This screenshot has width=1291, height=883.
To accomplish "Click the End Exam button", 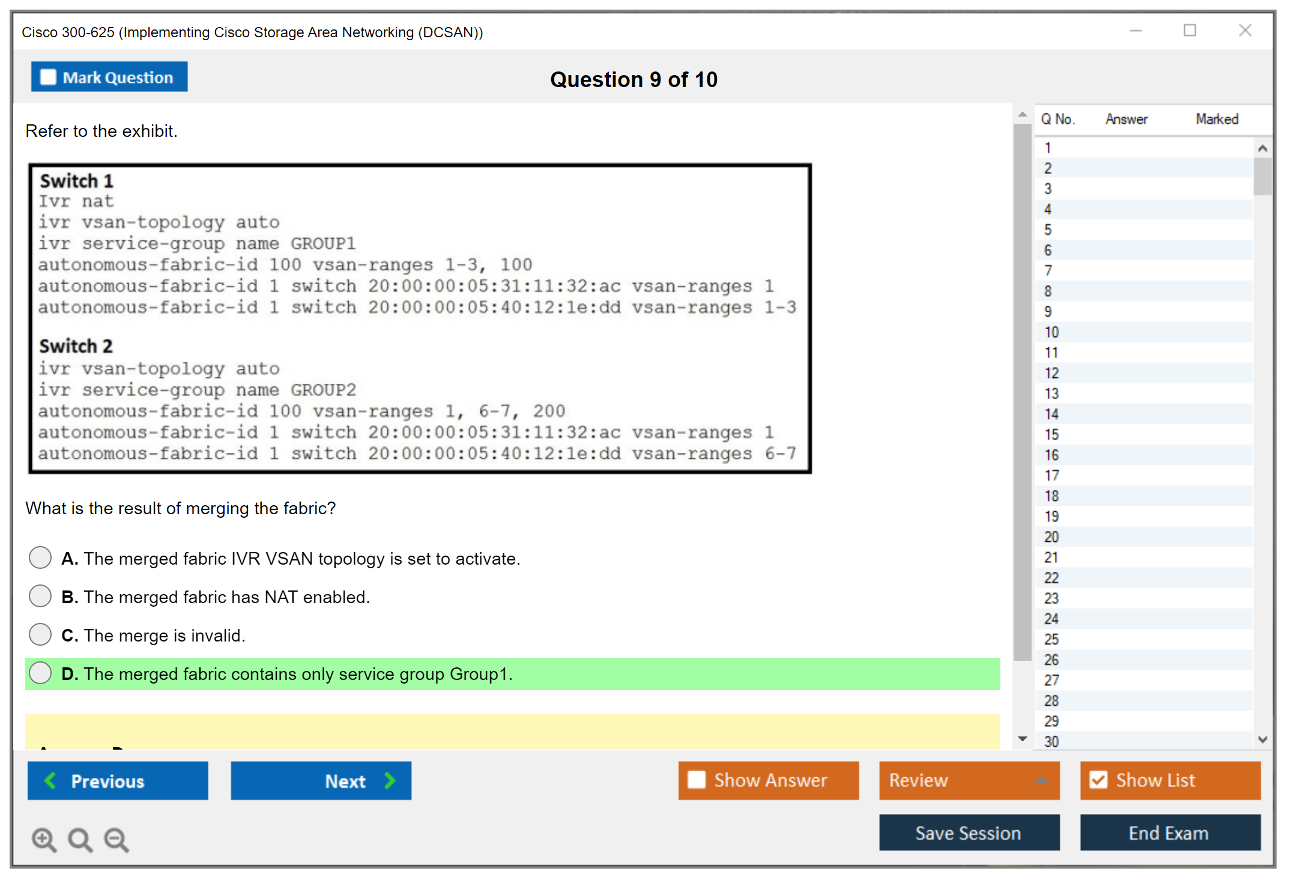I will (x=1169, y=833).
